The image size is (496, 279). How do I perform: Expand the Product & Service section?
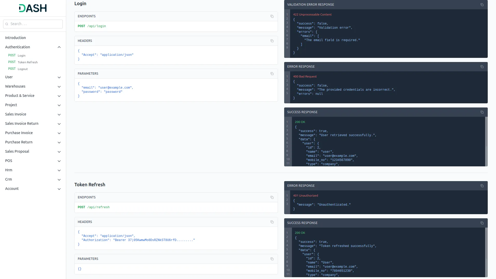[x=33, y=96]
